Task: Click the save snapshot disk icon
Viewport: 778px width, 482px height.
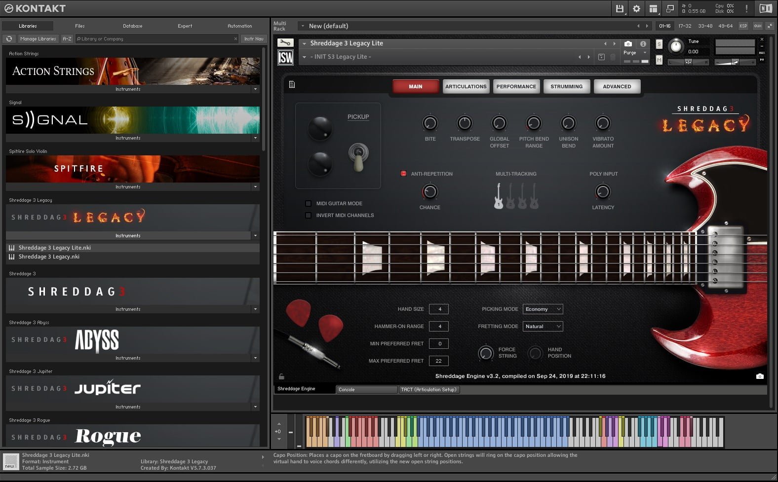Action: (601, 57)
